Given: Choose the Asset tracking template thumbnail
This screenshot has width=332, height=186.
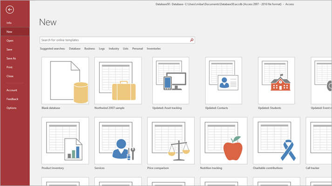Looking at the screenshot, I should tap(171, 80).
